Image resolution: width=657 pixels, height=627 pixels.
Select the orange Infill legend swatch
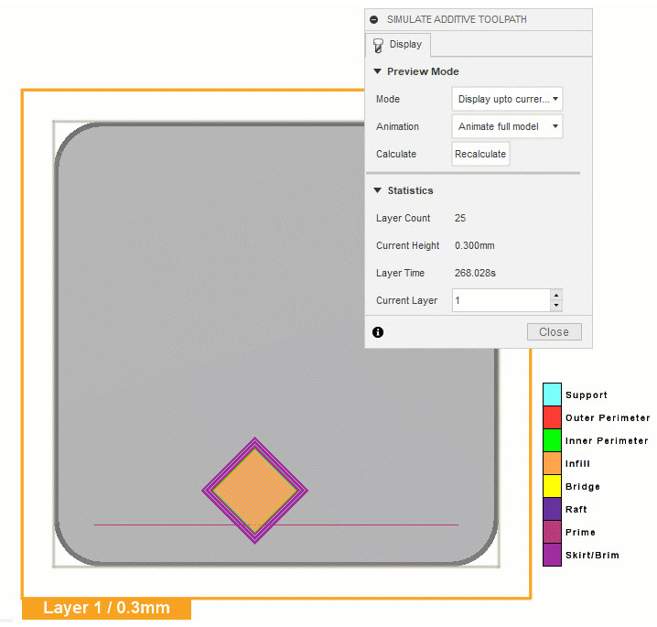coord(552,463)
